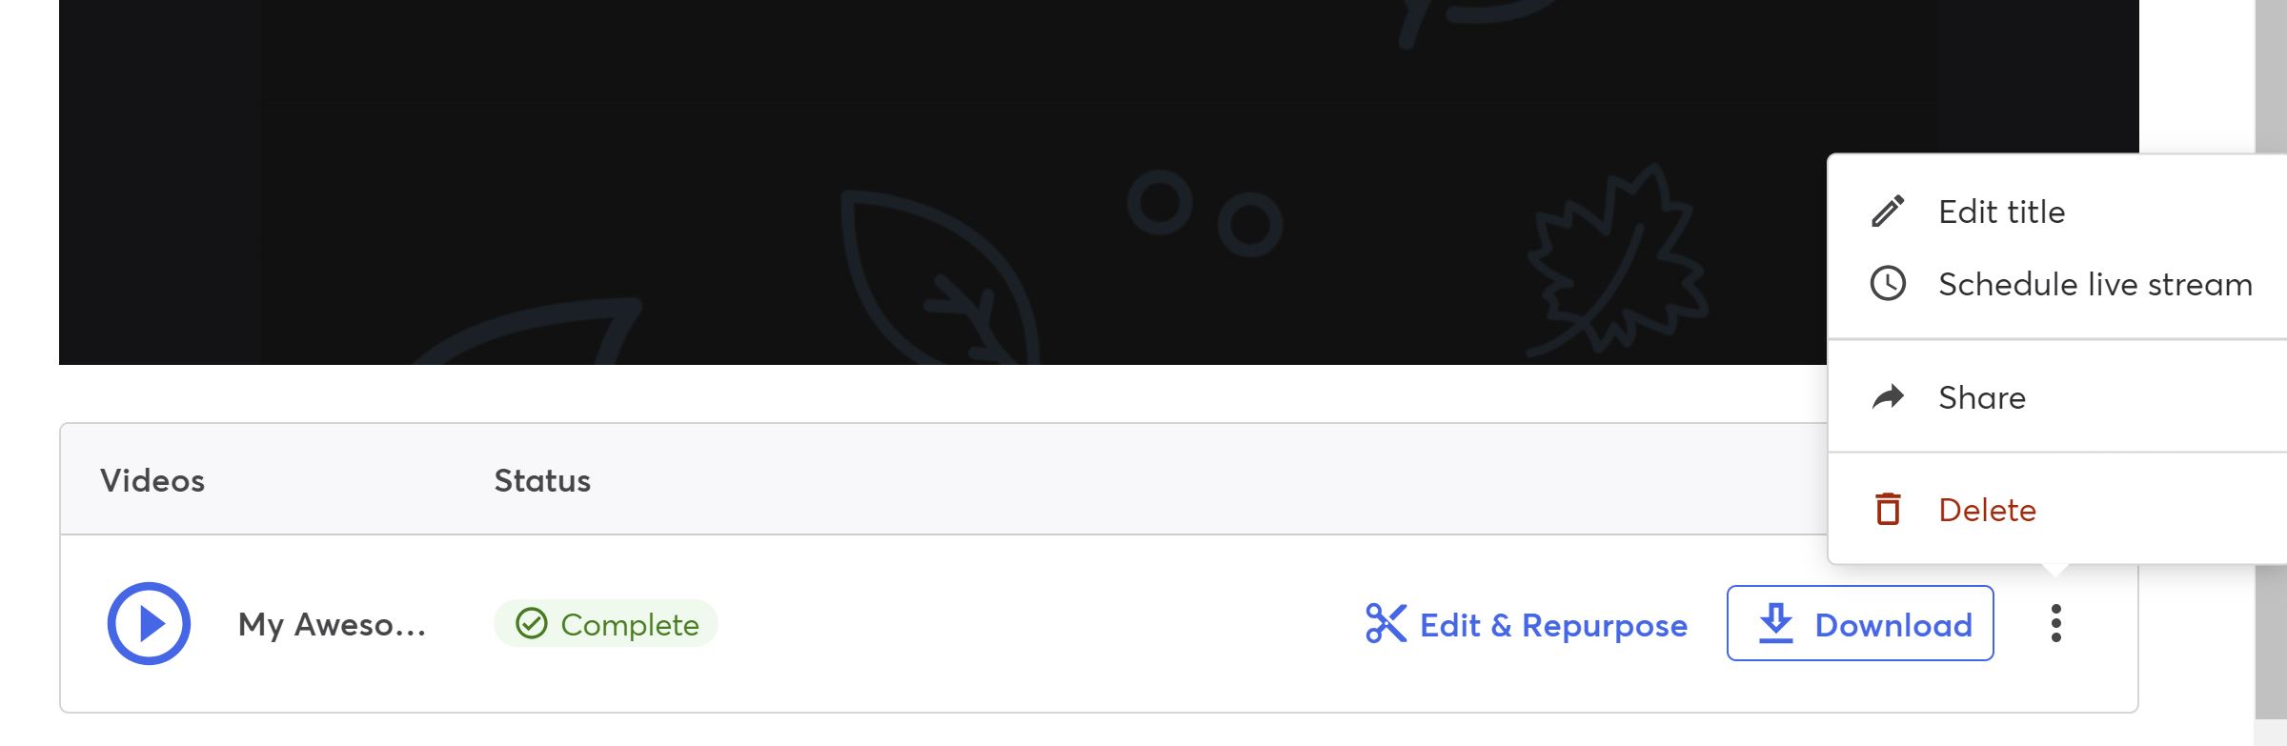
Task: Click the green checkmark status icon
Action: pyautogui.click(x=531, y=624)
